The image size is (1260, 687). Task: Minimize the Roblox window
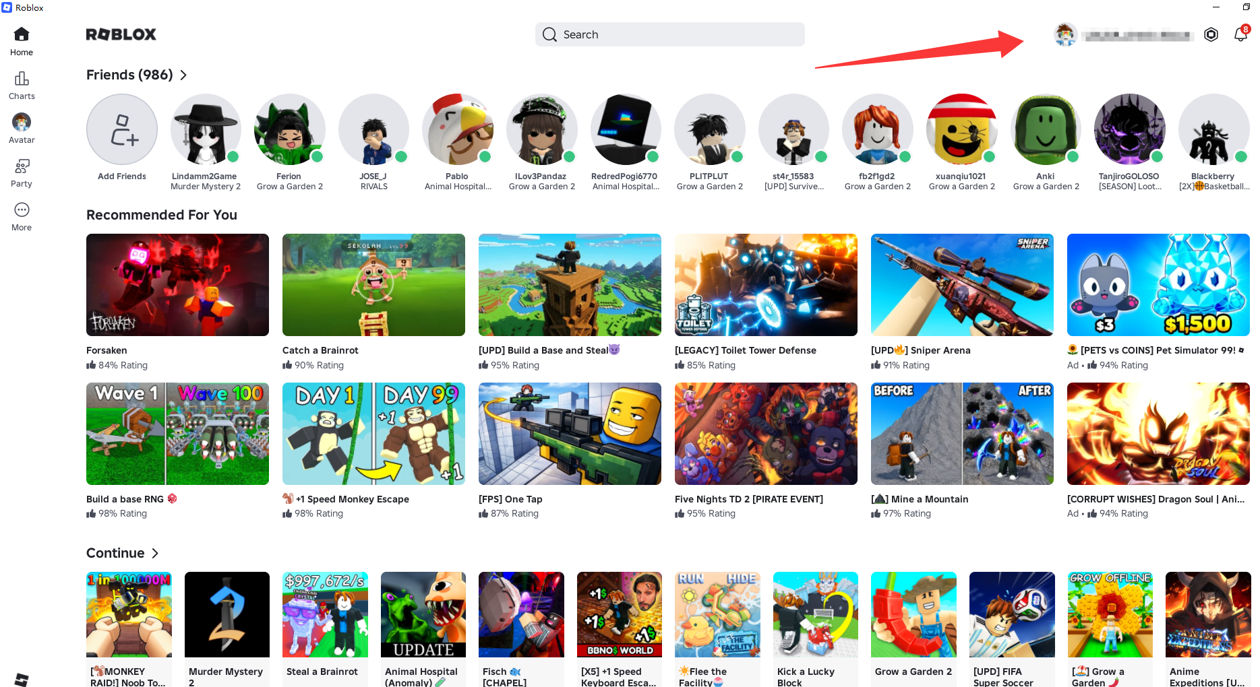1216,7
